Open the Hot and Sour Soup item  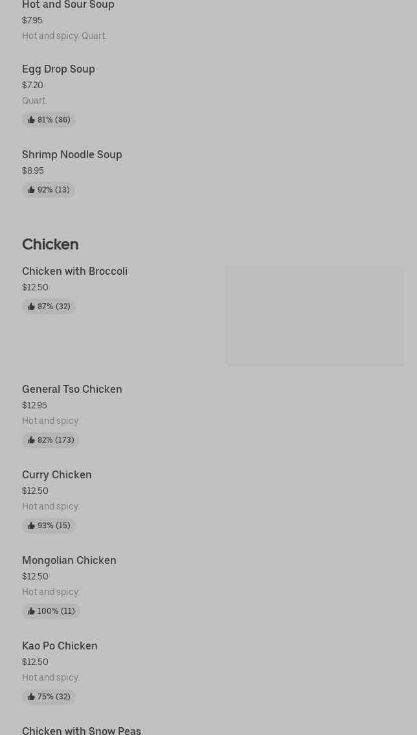point(68,5)
